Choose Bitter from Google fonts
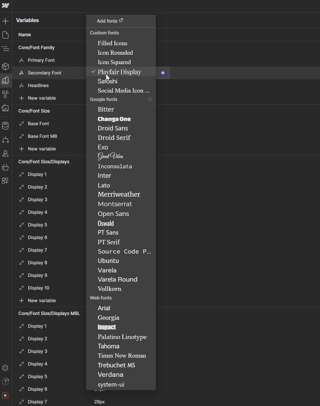The height and width of the screenshot is (406, 320). (121, 109)
